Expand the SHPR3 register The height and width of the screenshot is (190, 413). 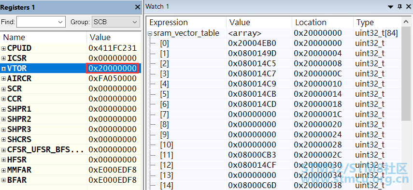[4, 130]
